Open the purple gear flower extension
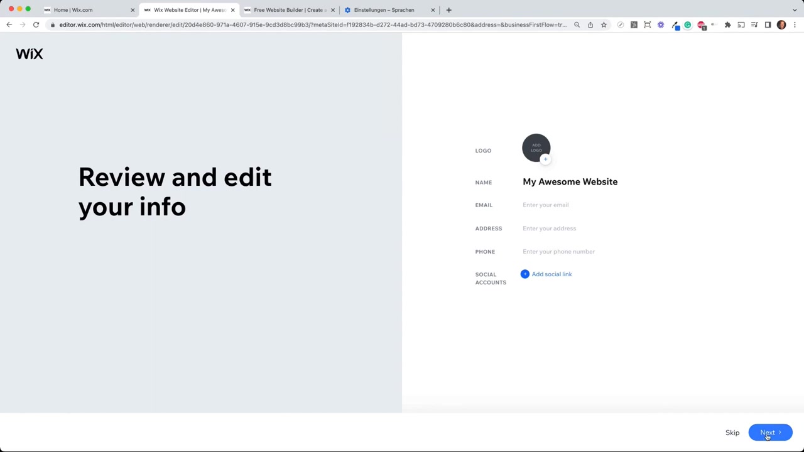The image size is (804, 452). point(661,25)
